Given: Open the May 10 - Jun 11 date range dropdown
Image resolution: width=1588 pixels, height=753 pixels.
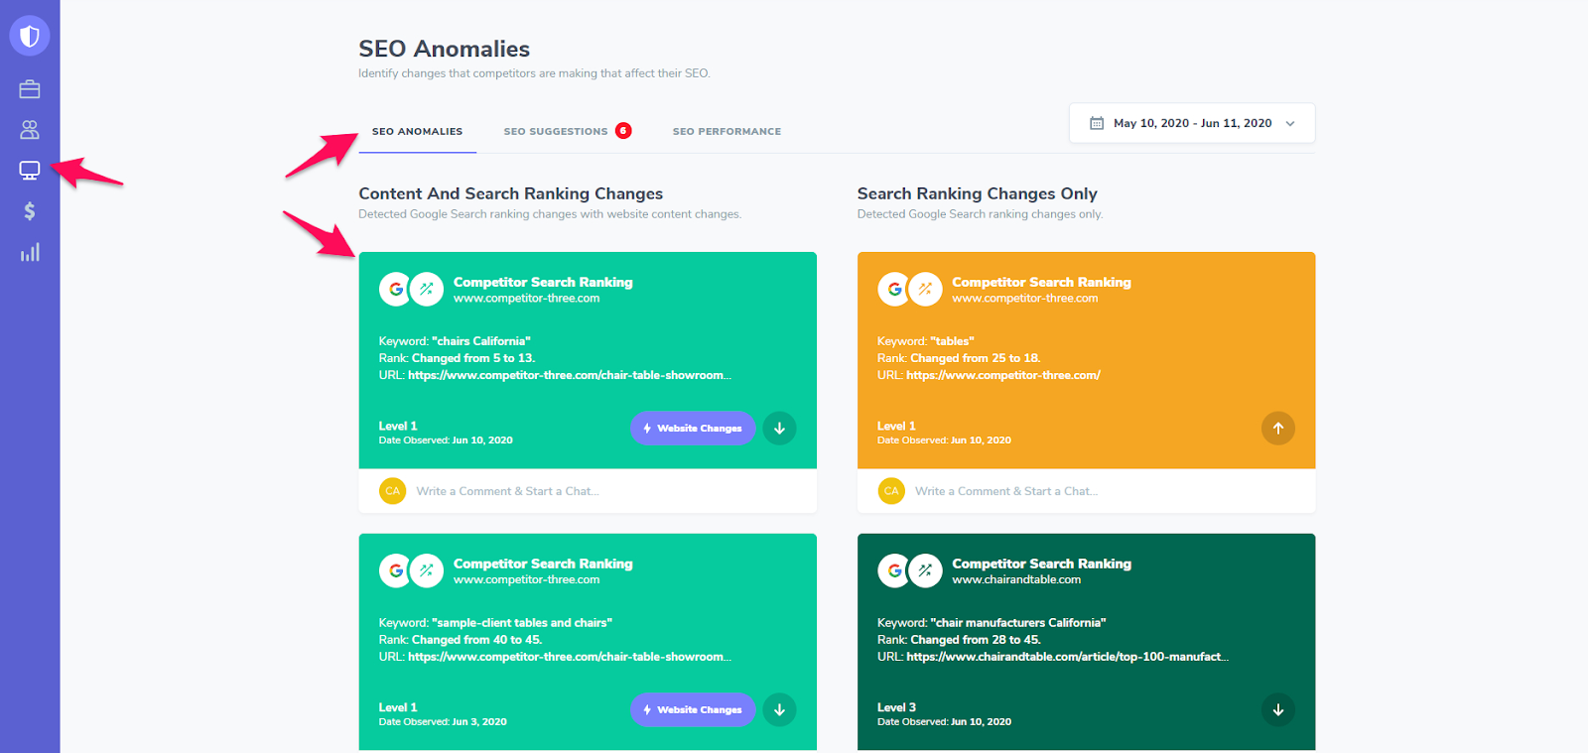Looking at the screenshot, I should [x=1191, y=124].
